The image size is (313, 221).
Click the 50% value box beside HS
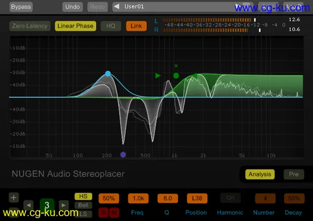point(109,198)
